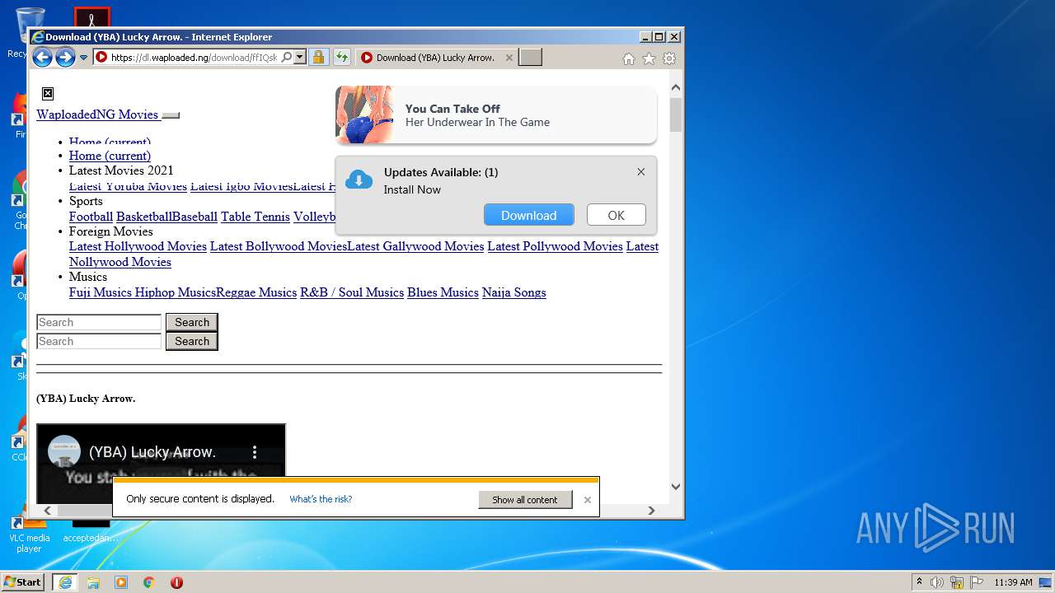1055x593 pixels.
Task: Expand address bar autocomplete dropdown
Action: pyautogui.click(x=300, y=57)
